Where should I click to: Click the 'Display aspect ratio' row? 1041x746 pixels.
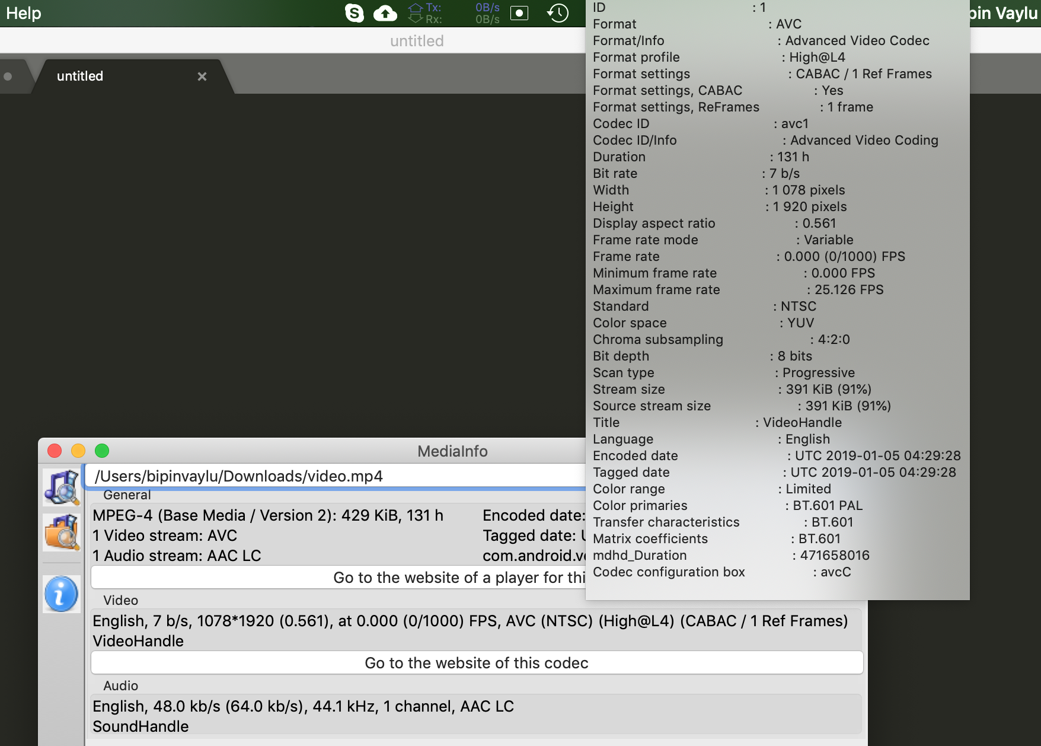[714, 224]
